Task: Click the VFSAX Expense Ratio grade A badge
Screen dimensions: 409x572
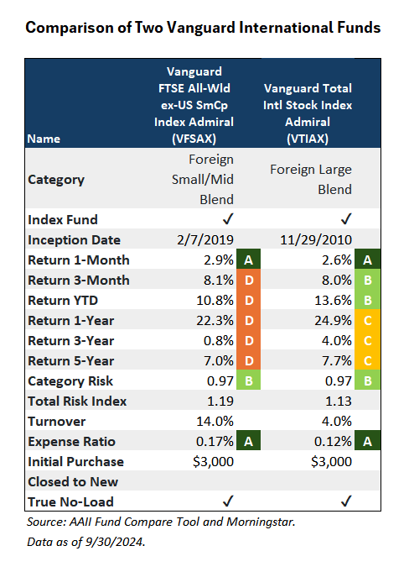Action: click(249, 441)
